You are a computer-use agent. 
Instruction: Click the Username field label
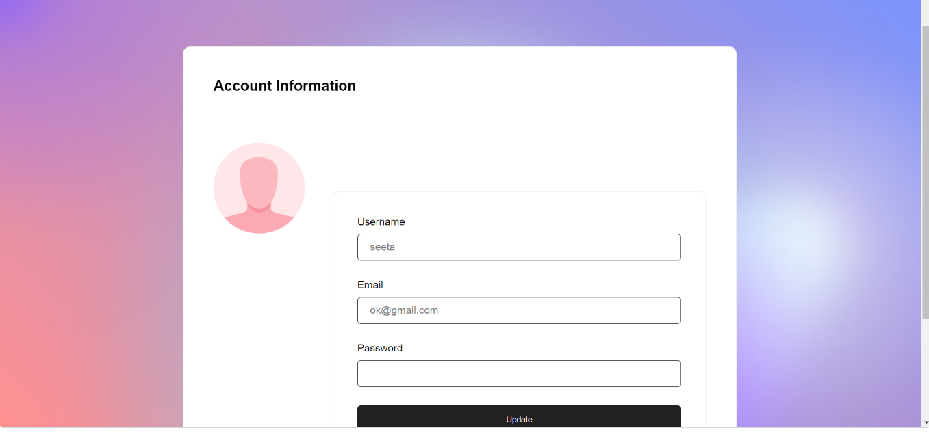381,222
